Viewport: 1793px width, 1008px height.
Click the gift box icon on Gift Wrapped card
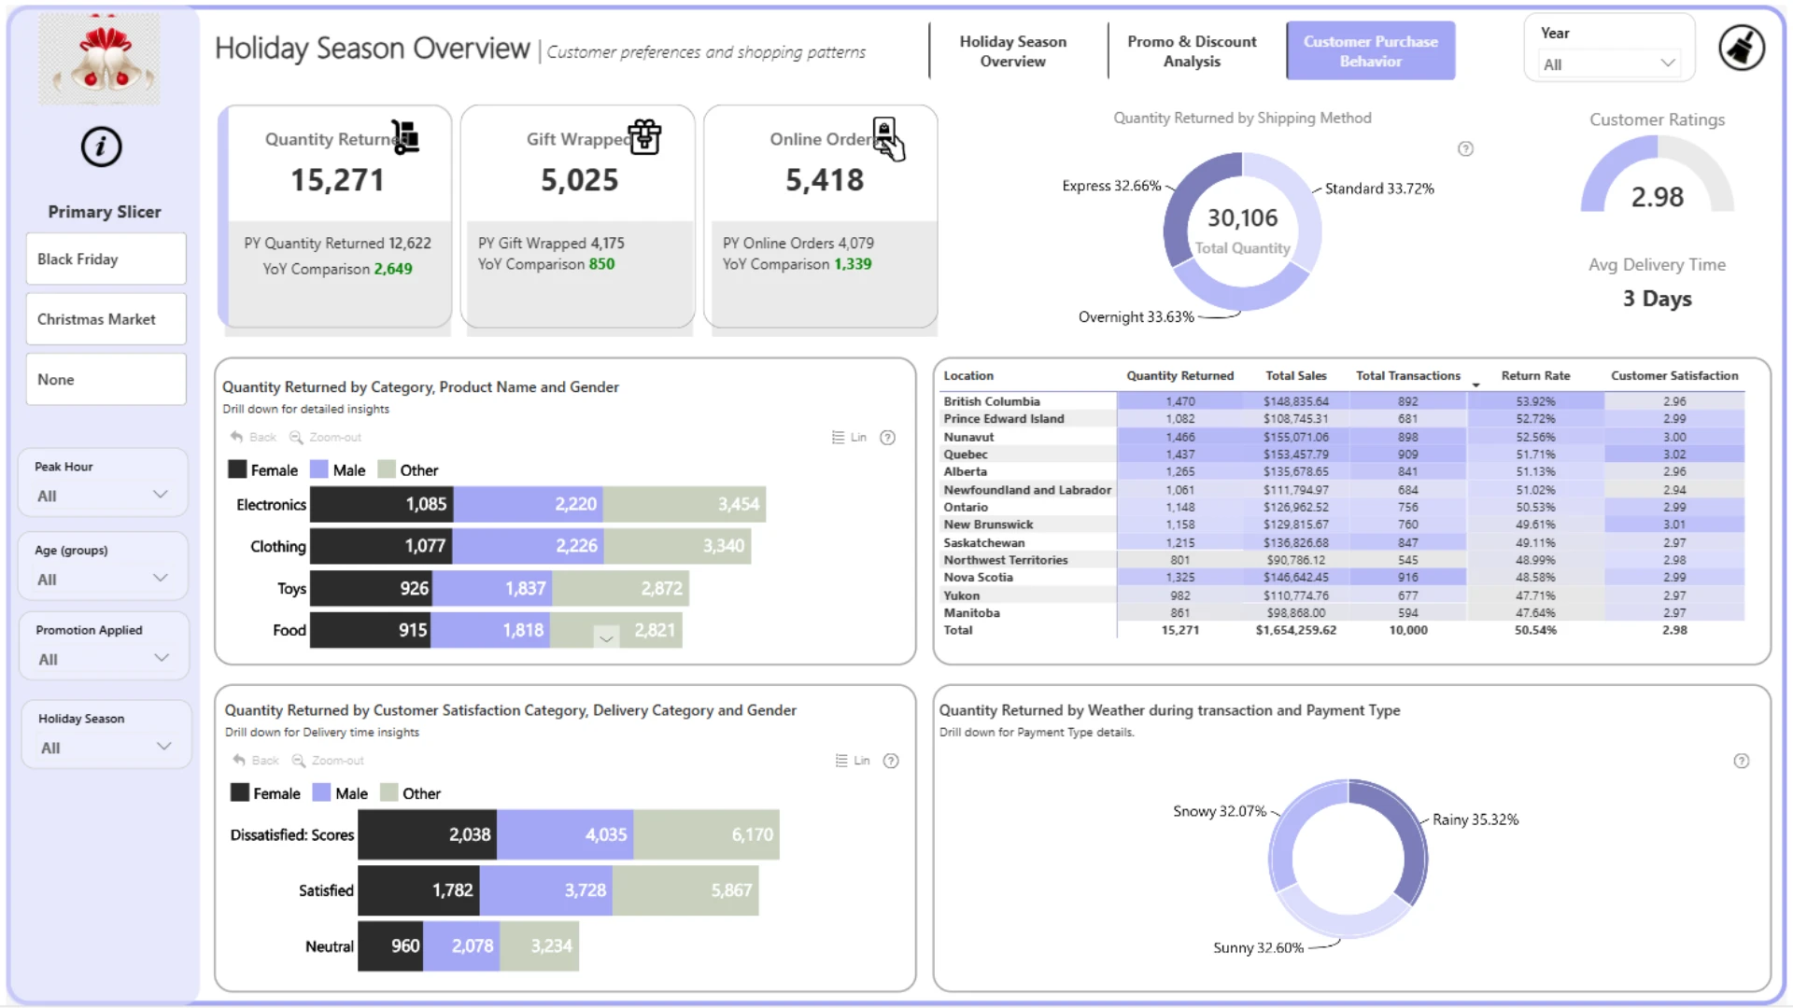click(644, 137)
